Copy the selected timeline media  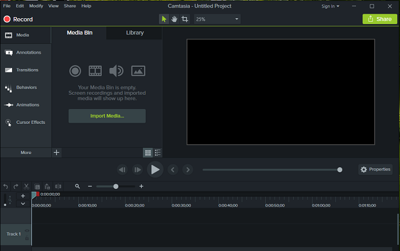point(37,187)
